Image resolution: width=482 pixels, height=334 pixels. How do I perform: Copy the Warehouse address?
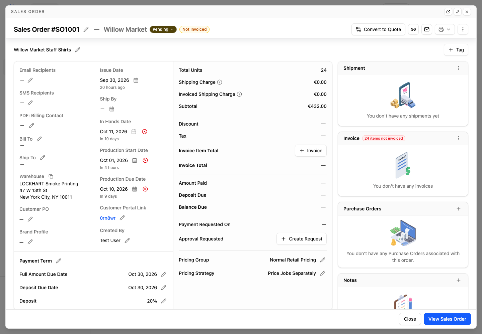click(x=51, y=176)
